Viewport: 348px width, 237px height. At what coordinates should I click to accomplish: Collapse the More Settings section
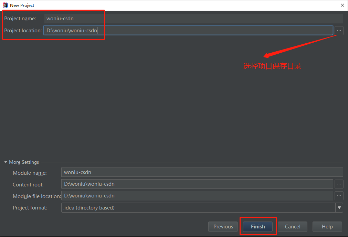(x=6, y=162)
